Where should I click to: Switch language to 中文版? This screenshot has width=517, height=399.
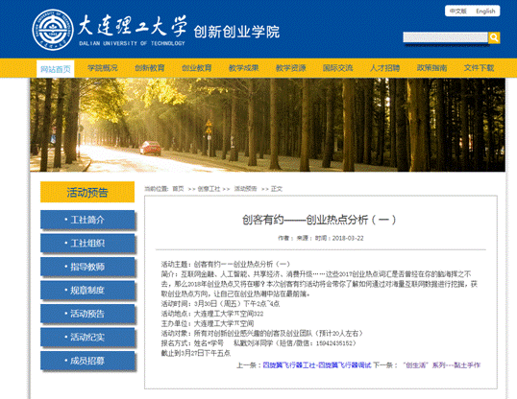458,12
